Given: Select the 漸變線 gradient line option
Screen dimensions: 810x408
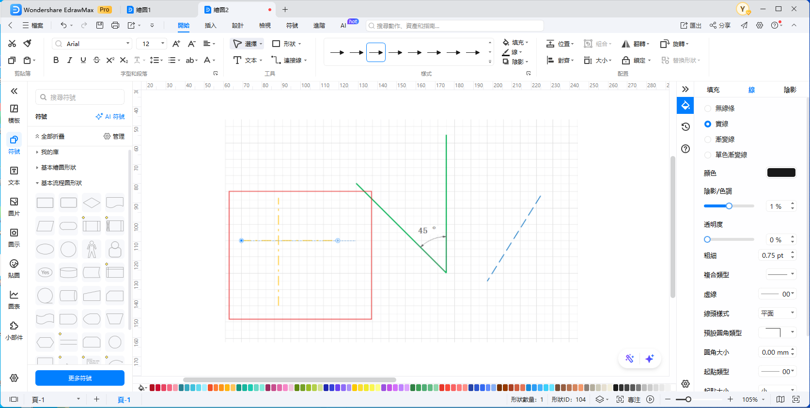Looking at the screenshot, I should (708, 140).
